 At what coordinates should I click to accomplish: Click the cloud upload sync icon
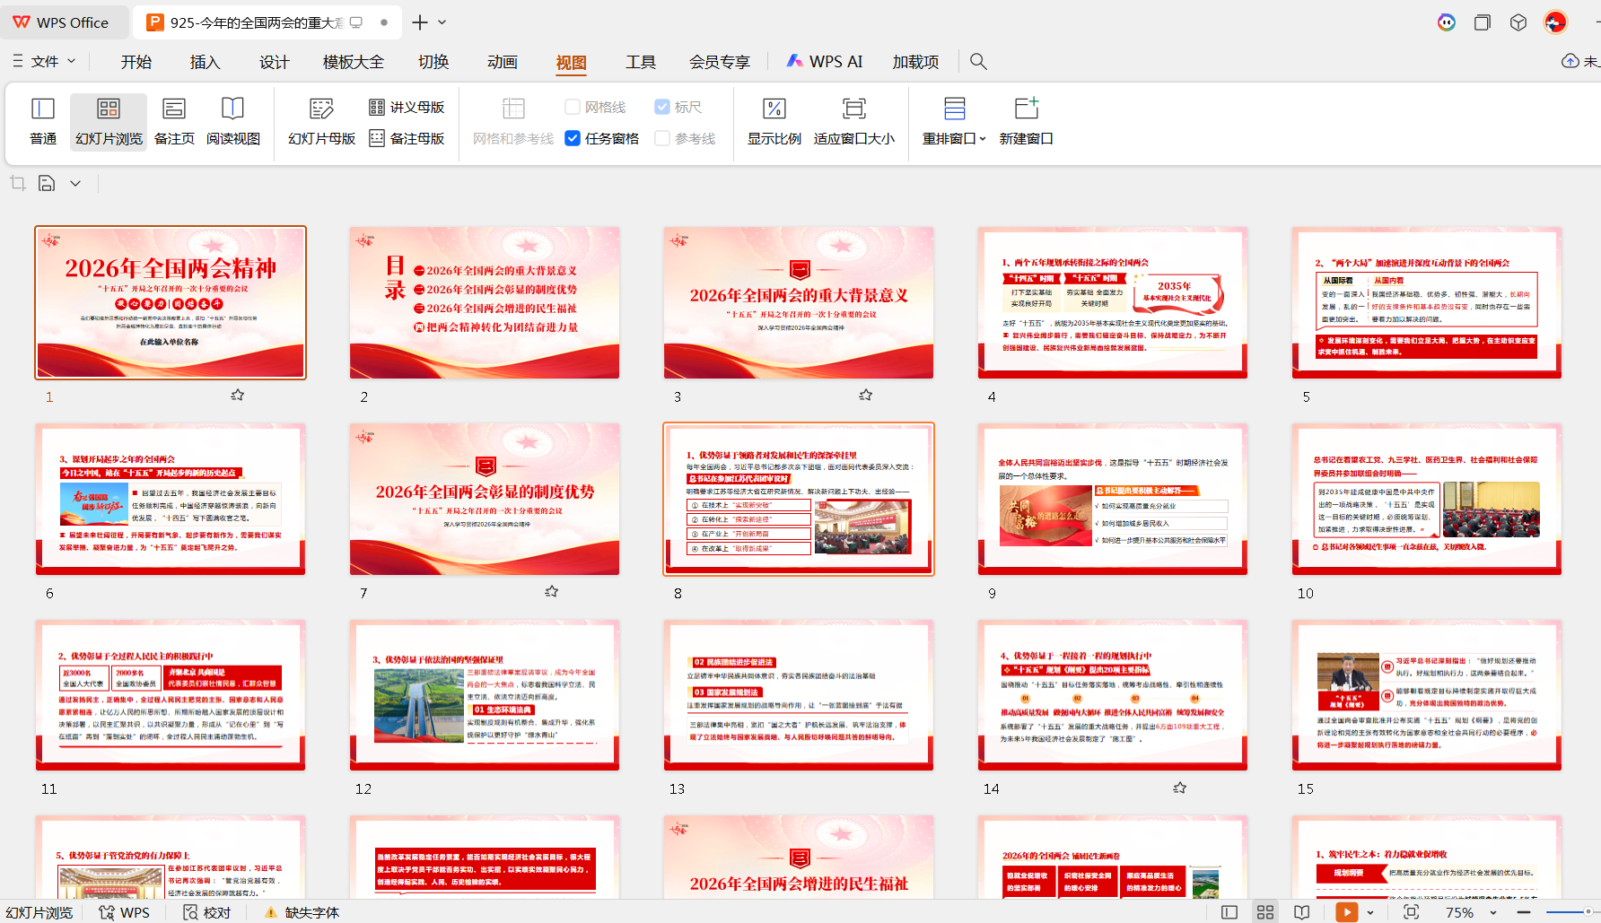coord(1570,61)
